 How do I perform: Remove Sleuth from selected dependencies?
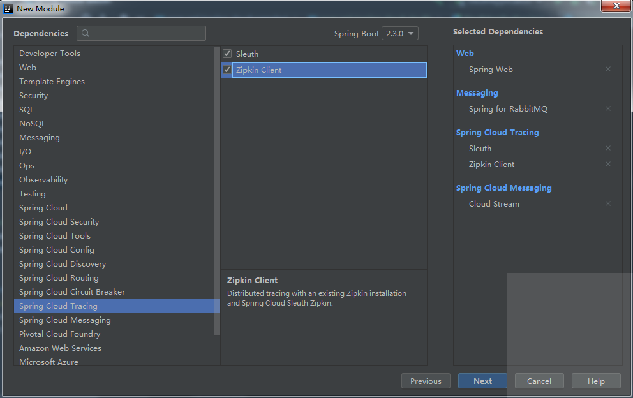pyautogui.click(x=608, y=149)
